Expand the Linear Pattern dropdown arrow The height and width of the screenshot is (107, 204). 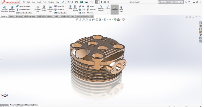(x=75, y=13)
